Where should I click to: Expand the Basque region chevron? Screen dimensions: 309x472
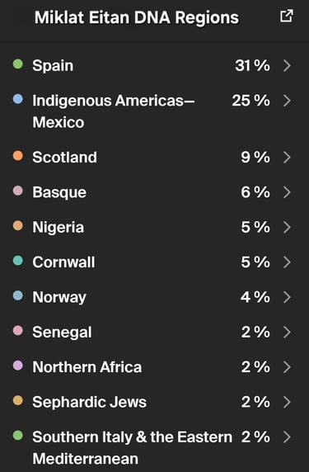[287, 192]
